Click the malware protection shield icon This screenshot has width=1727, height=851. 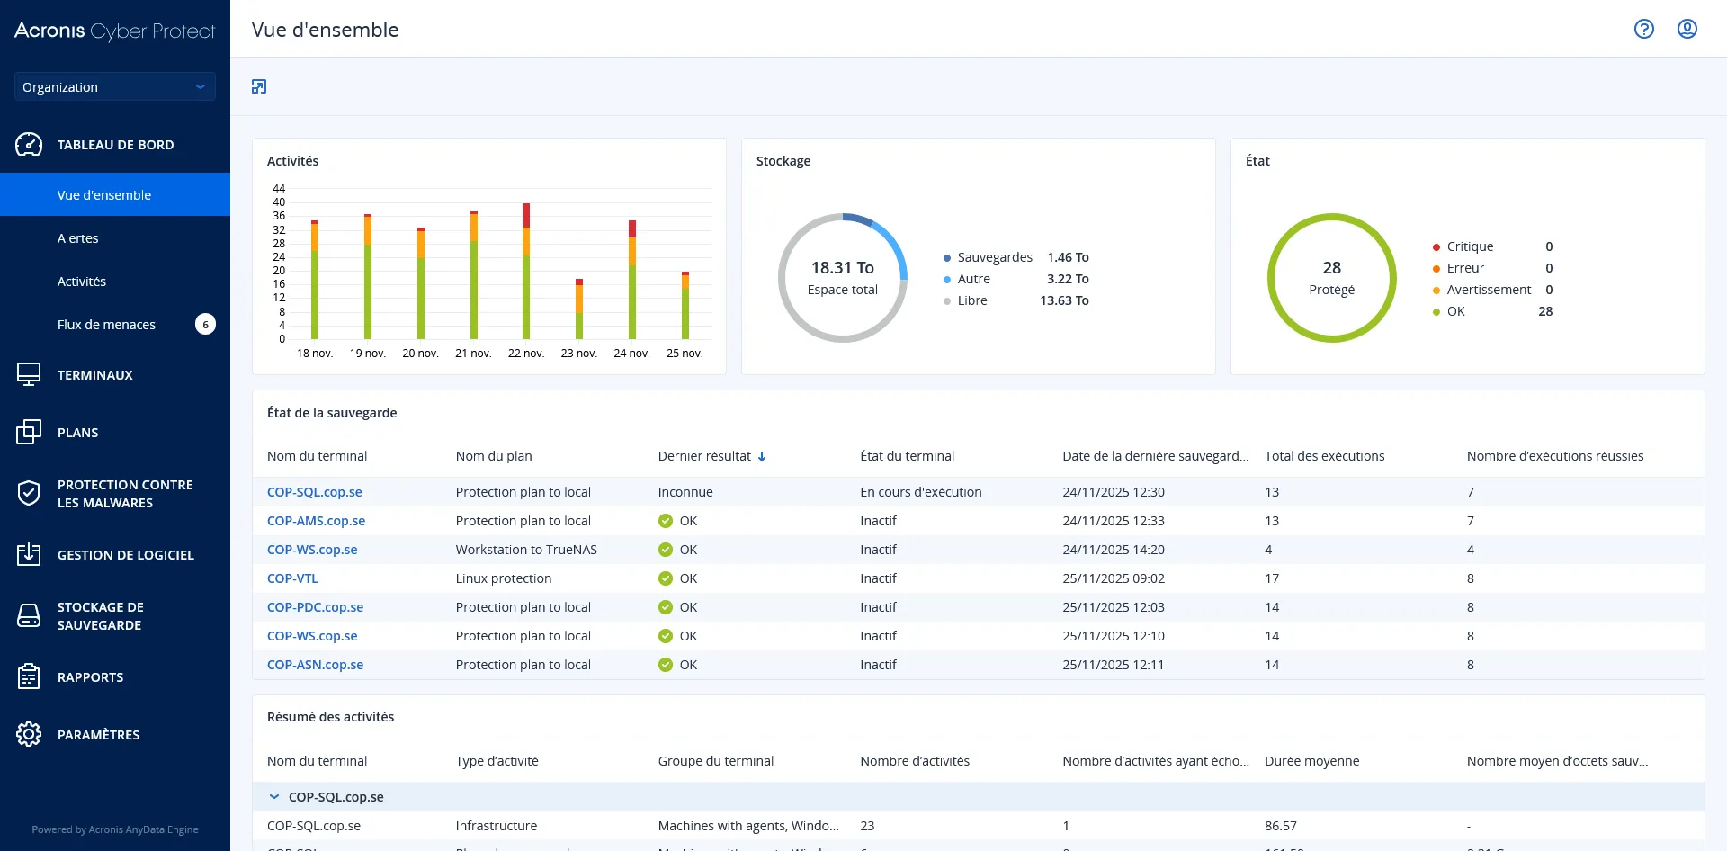(x=29, y=493)
